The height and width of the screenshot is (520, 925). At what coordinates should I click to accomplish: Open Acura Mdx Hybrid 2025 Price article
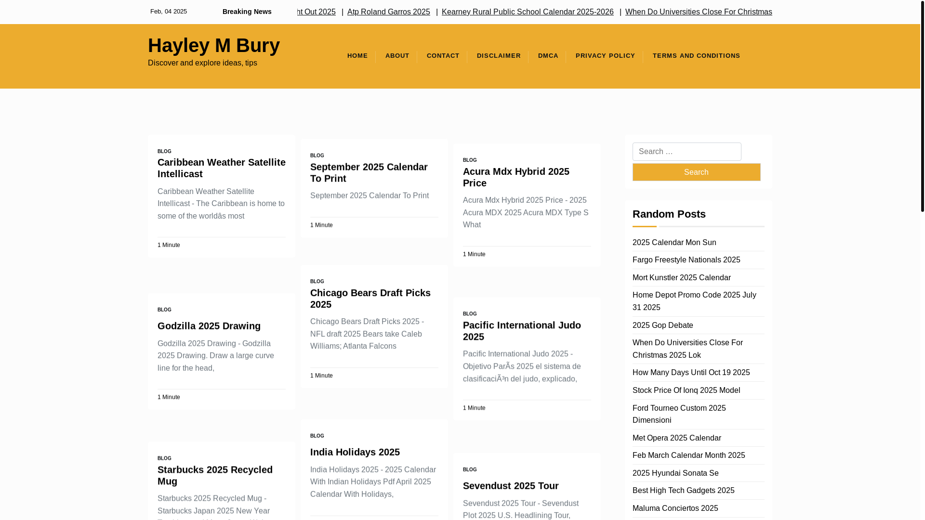(516, 177)
